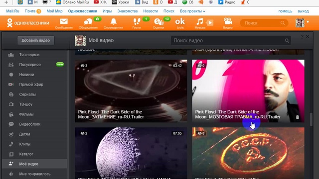Open the Вид browser tab
This screenshot has height=179, width=319.
pos(142,2)
